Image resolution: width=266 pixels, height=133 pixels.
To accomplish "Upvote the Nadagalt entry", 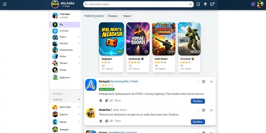I will (101, 101).
